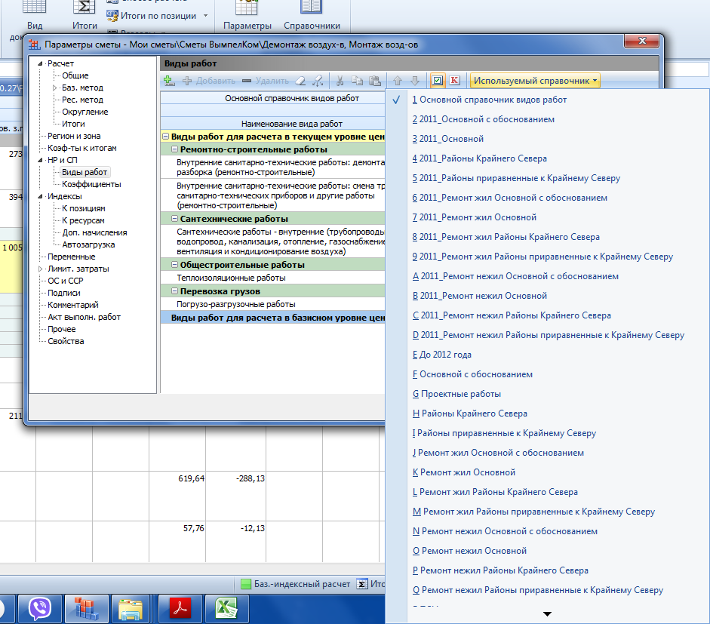The width and height of the screenshot is (710, 624).
Task: Click the eraser clear icon
Action: coord(300,81)
